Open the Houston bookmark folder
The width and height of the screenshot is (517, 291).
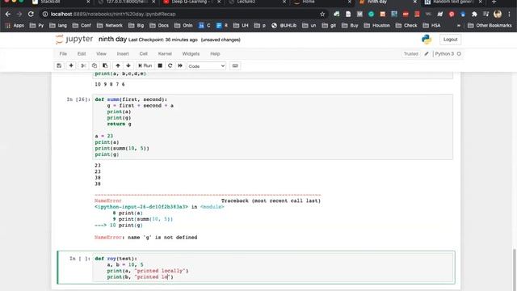click(377, 25)
